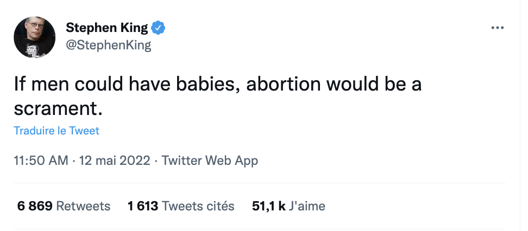Show the list under "Retweets" label
The width and height of the screenshot is (528, 231).
tap(83, 206)
